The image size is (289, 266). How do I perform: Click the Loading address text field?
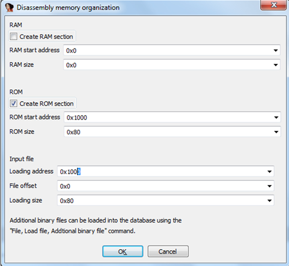tap(161, 171)
